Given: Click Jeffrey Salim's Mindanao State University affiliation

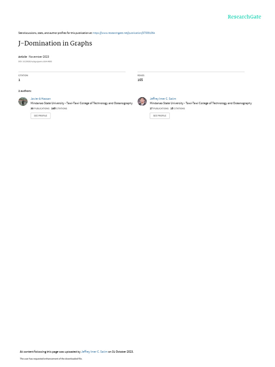Looking at the screenshot, I should click(201, 103).
